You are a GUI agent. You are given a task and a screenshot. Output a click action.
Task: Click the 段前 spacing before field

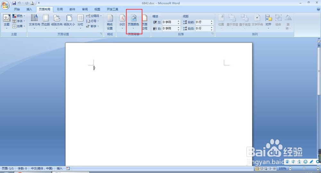[x=203, y=22]
